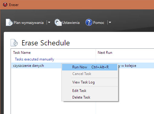Click the Erase Schedule heading icon
The image size is (154, 114).
pyautogui.click(x=14, y=43)
